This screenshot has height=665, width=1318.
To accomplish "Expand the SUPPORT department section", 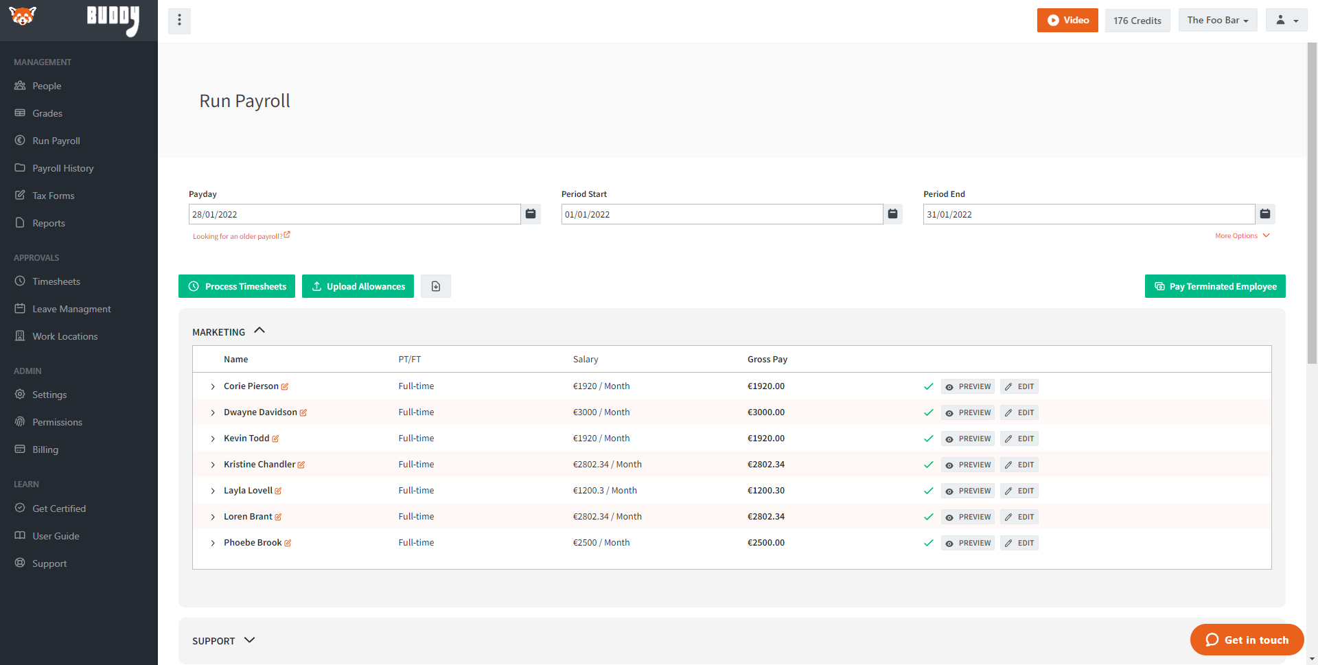I will (x=249, y=640).
